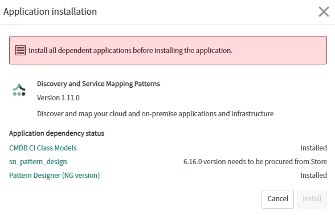Click '6.16.0 version needs to be procured from Store'

pyautogui.click(x=255, y=161)
